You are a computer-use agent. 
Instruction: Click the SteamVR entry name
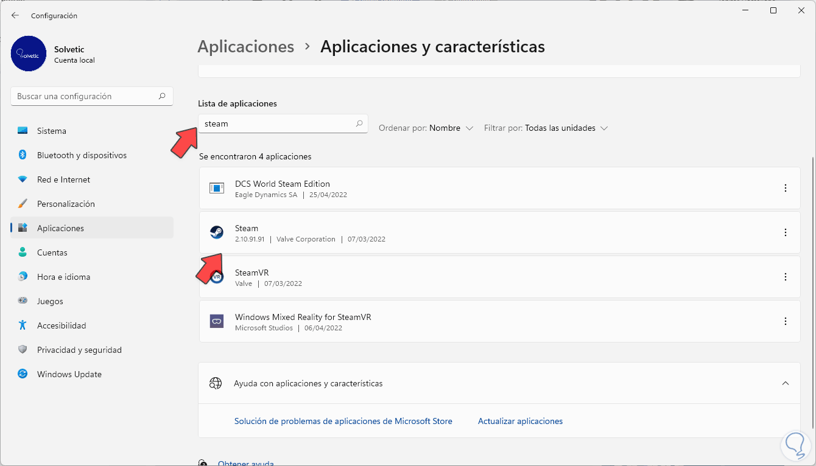click(x=252, y=273)
